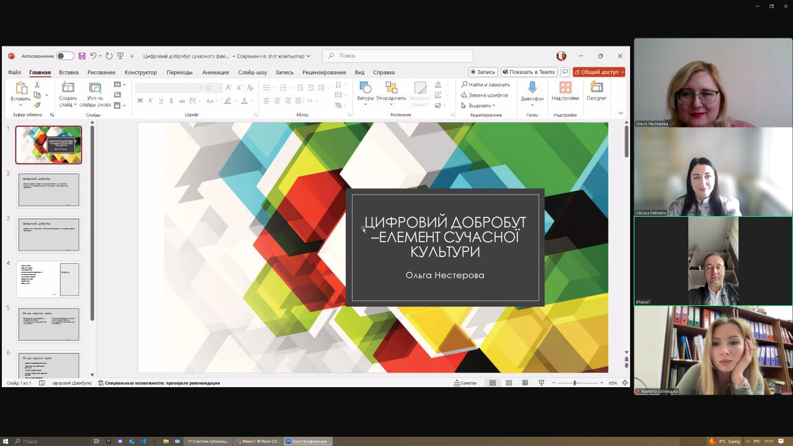
Task: Click the Save diskette icon
Action: (82, 56)
